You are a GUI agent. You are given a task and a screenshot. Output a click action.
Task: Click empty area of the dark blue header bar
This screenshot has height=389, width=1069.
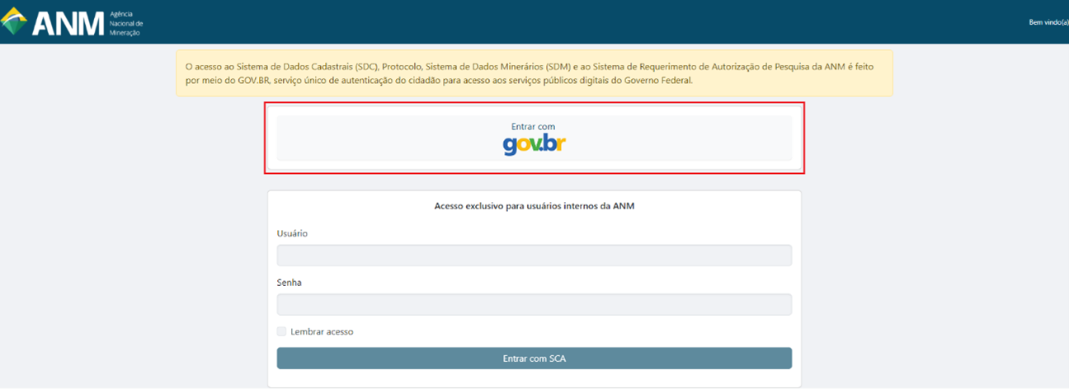click(x=577, y=22)
